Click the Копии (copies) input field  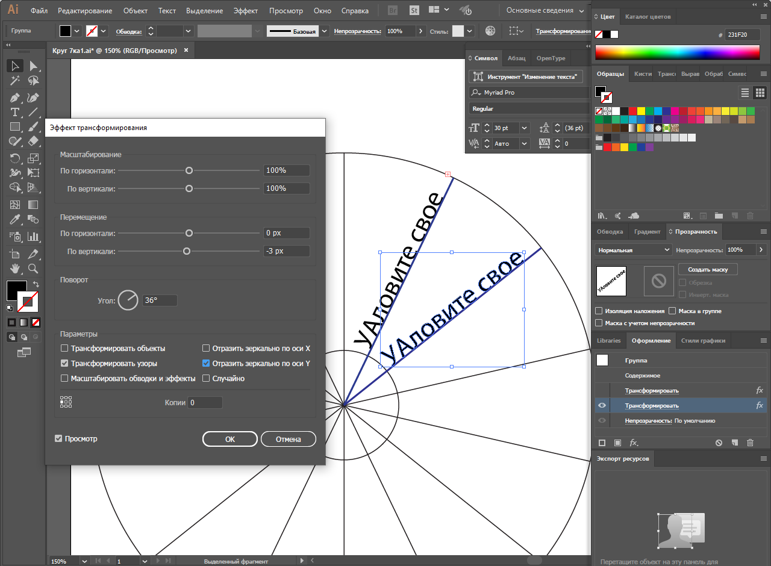tap(205, 402)
